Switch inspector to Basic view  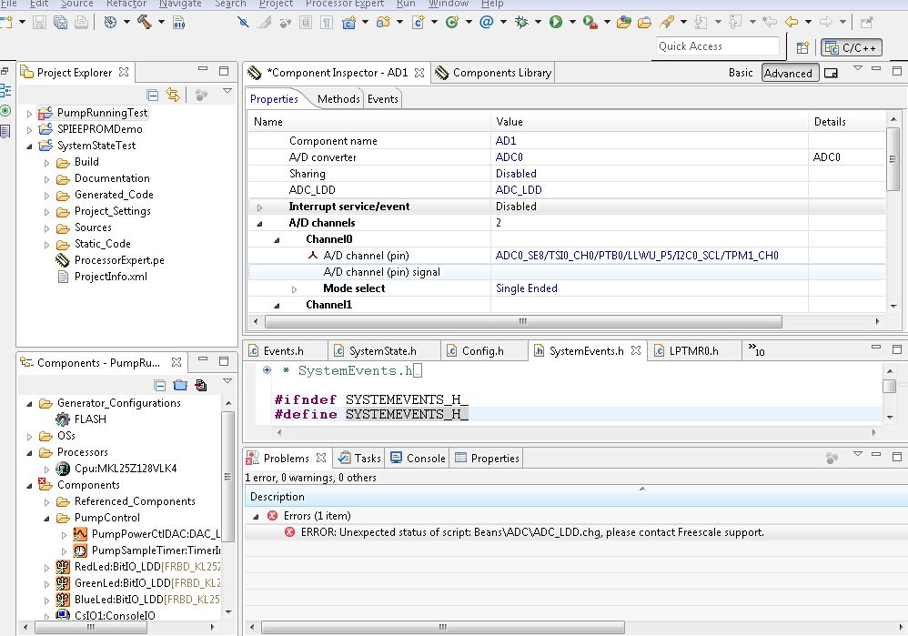(741, 73)
